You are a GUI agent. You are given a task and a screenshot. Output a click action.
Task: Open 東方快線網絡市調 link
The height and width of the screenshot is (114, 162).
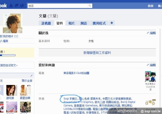(110, 105)
